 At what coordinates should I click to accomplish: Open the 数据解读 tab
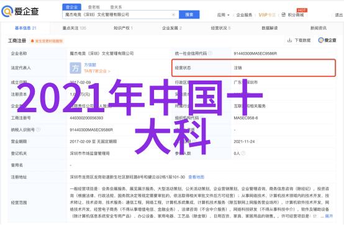(269, 28)
